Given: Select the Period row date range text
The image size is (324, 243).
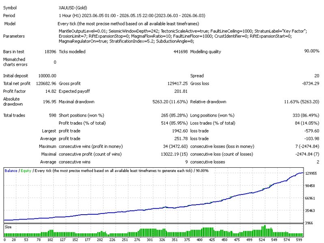Looking at the screenshot, I should 132,16.
